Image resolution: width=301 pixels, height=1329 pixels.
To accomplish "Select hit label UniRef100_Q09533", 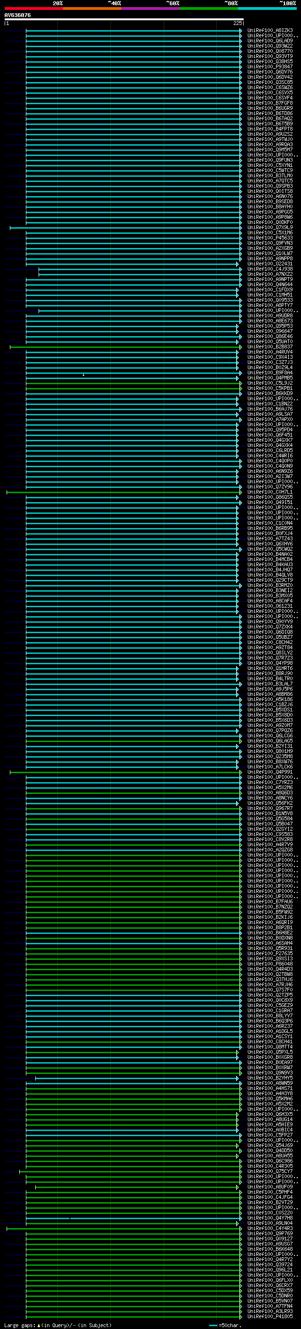I will 270,300.
